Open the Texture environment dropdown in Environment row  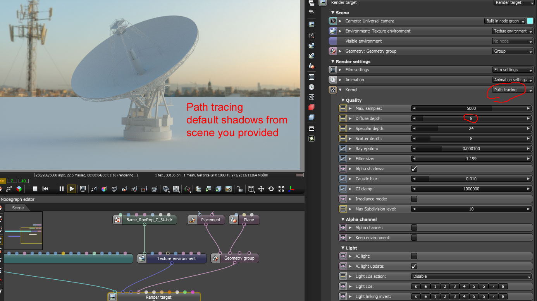[x=513, y=31]
